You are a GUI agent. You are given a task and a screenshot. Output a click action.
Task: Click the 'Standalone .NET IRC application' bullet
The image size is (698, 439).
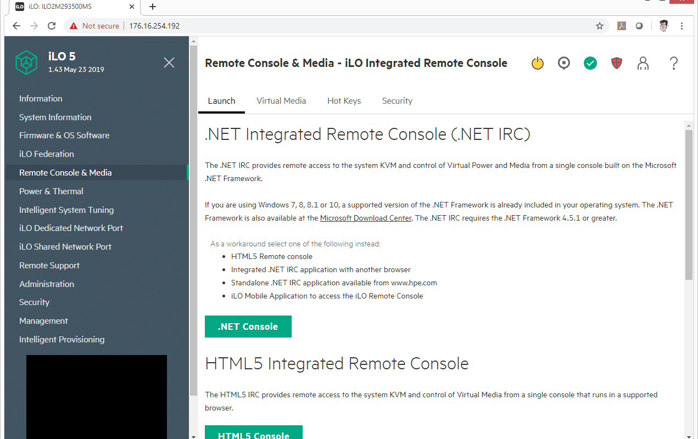tap(334, 283)
